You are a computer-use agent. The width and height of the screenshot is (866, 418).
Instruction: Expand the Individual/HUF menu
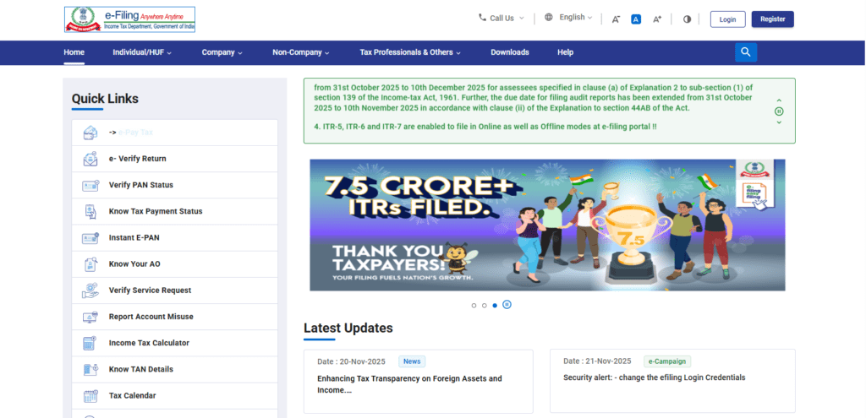click(x=142, y=52)
